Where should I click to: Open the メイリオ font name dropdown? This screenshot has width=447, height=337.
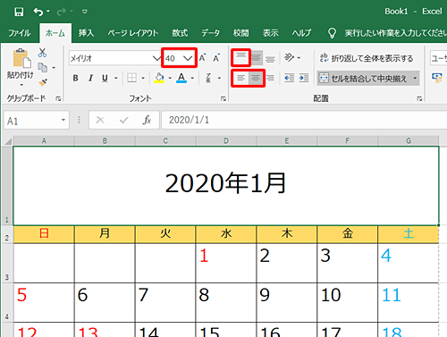click(156, 58)
